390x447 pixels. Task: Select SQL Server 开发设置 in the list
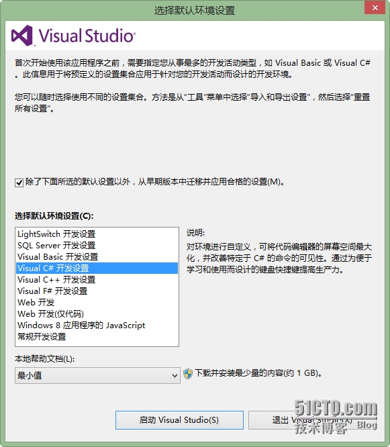[x=97, y=246]
